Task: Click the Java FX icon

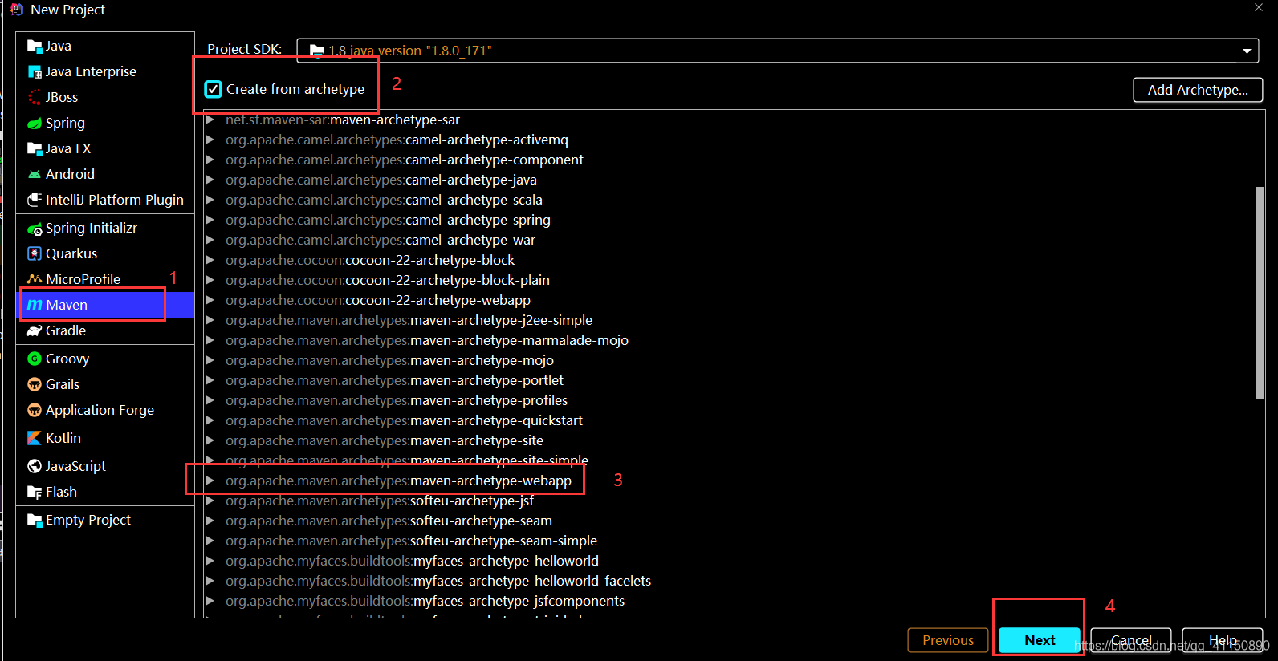Action: pos(35,148)
